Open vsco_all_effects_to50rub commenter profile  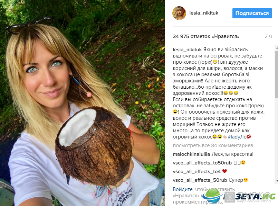click(x=202, y=163)
